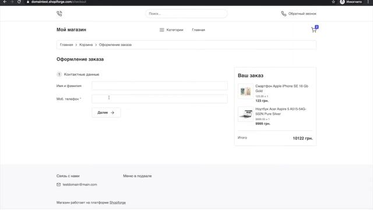Click the Контактные данные step header
373x210 pixels.
coord(82,74)
